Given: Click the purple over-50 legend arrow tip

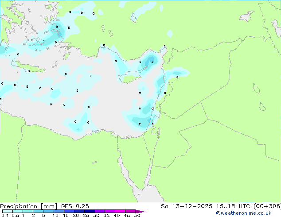Looking at the screenshot, I should tap(140, 211).
